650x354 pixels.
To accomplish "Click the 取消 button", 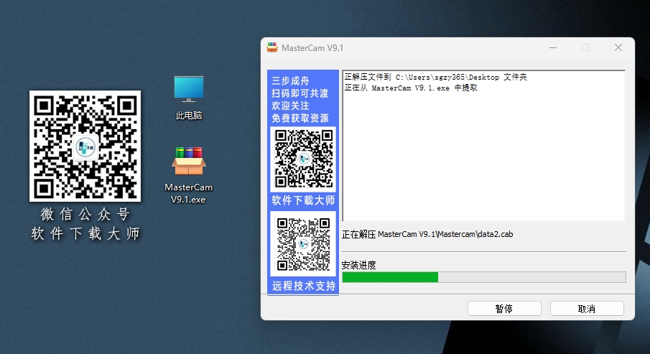I will tap(587, 308).
